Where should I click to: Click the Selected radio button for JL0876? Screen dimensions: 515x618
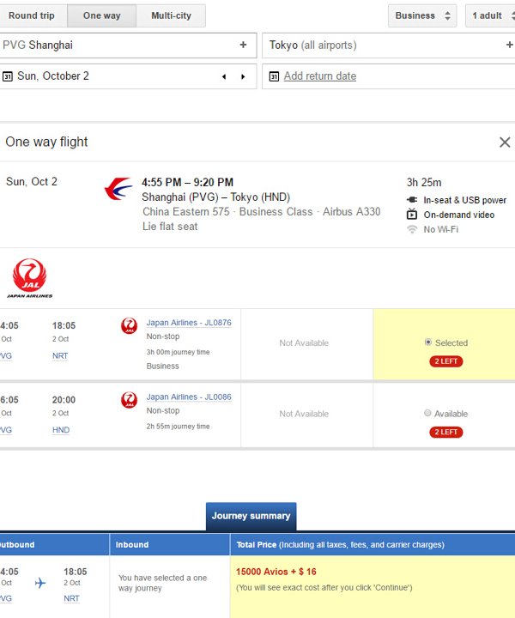click(x=428, y=342)
